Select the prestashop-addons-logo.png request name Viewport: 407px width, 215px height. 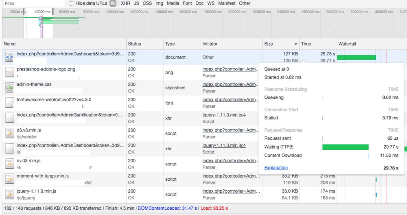click(46, 69)
